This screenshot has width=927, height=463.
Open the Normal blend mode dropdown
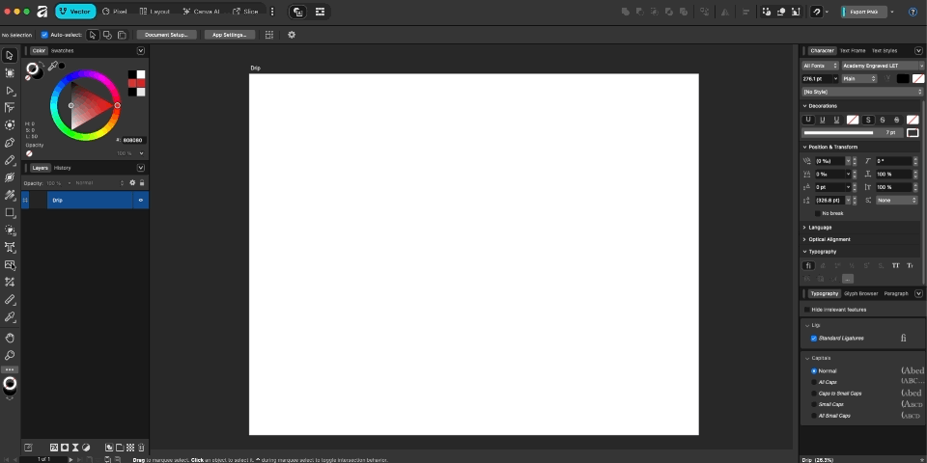pos(99,183)
